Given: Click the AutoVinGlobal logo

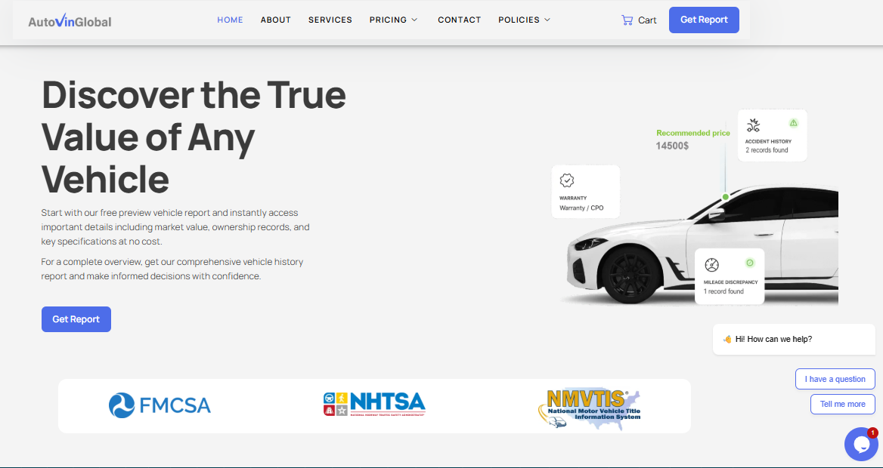Looking at the screenshot, I should [70, 20].
